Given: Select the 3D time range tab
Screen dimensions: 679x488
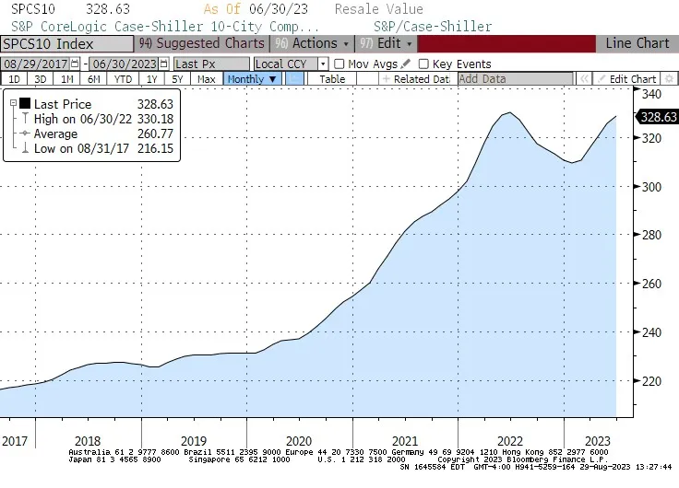Looking at the screenshot, I should point(41,78).
